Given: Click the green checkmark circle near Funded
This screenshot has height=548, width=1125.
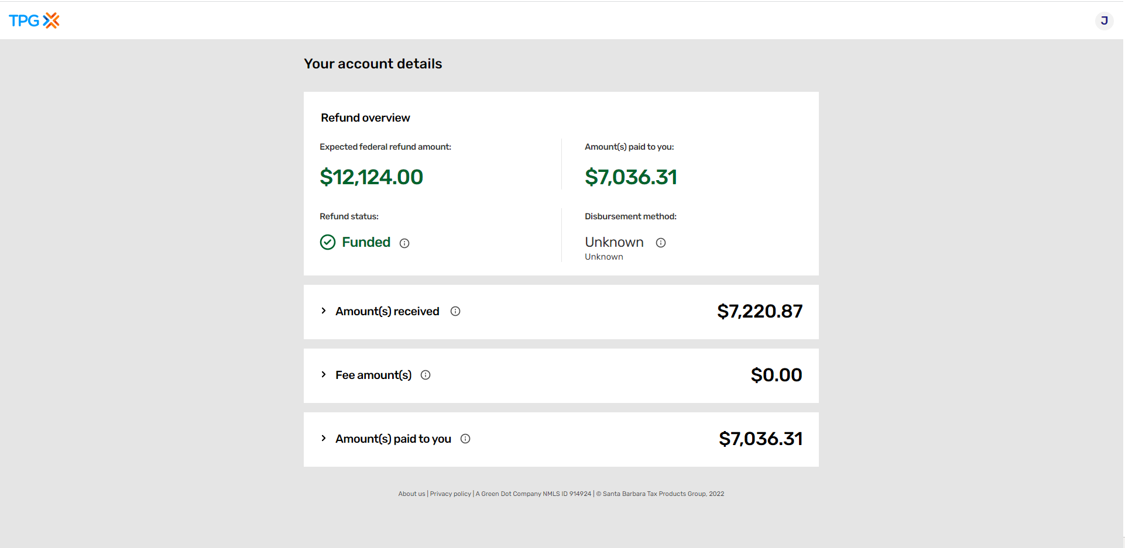Looking at the screenshot, I should tap(328, 242).
